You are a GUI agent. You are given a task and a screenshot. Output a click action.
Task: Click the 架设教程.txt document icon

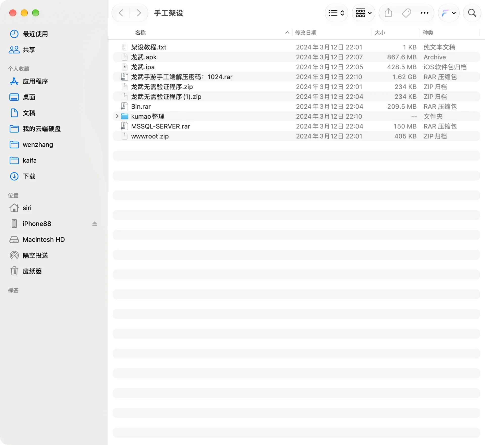[125, 47]
